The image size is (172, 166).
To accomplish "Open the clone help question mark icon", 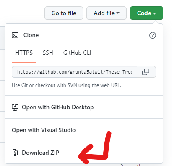I will click(153, 35).
